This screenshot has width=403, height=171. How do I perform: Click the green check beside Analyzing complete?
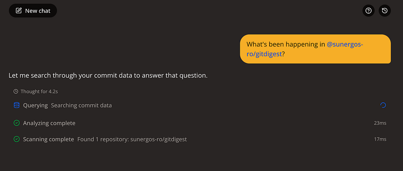(17, 123)
